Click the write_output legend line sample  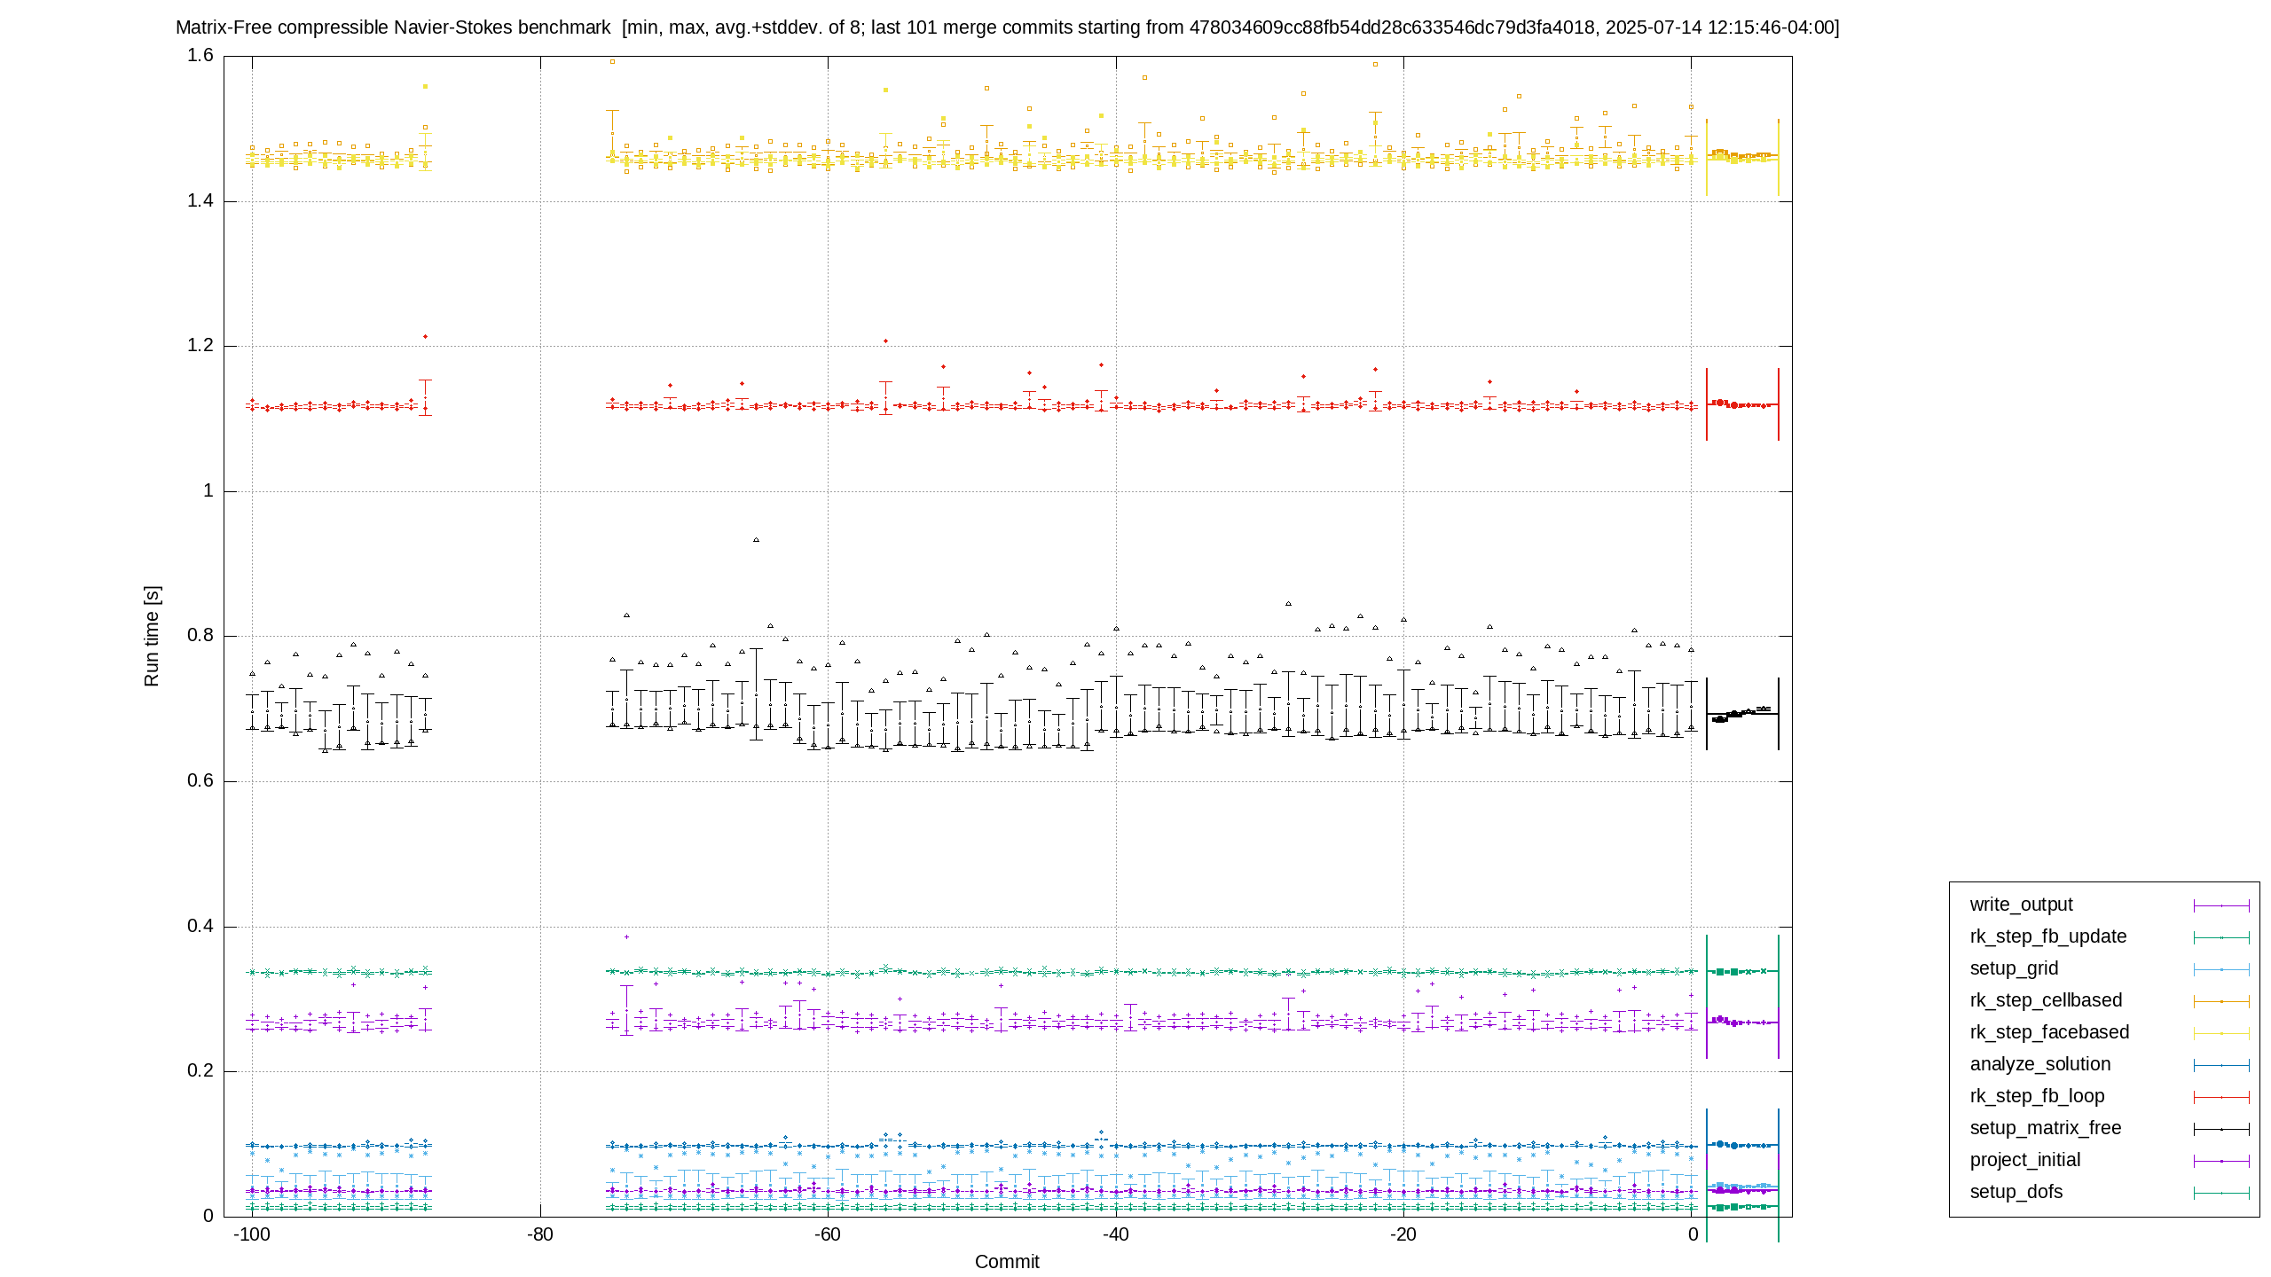[2221, 905]
